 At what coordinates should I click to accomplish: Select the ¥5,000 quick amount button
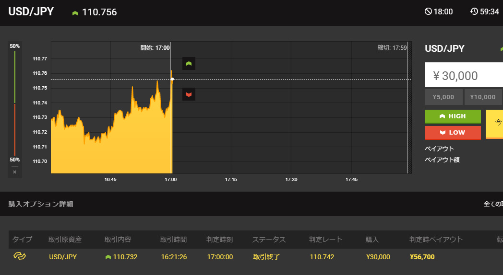tap(443, 97)
